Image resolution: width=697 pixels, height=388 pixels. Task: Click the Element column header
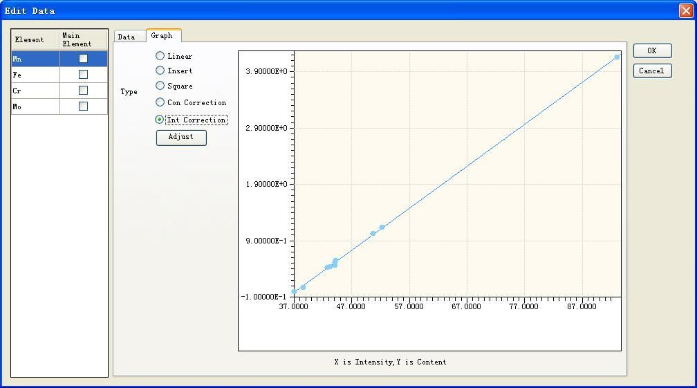click(x=35, y=40)
